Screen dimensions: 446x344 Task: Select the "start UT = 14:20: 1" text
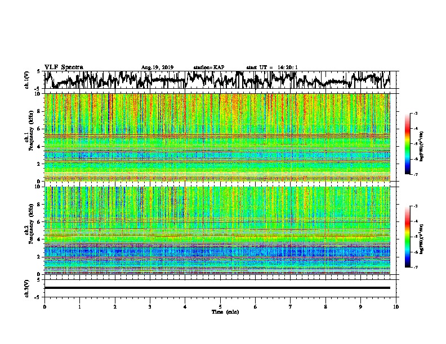[x=272, y=67]
